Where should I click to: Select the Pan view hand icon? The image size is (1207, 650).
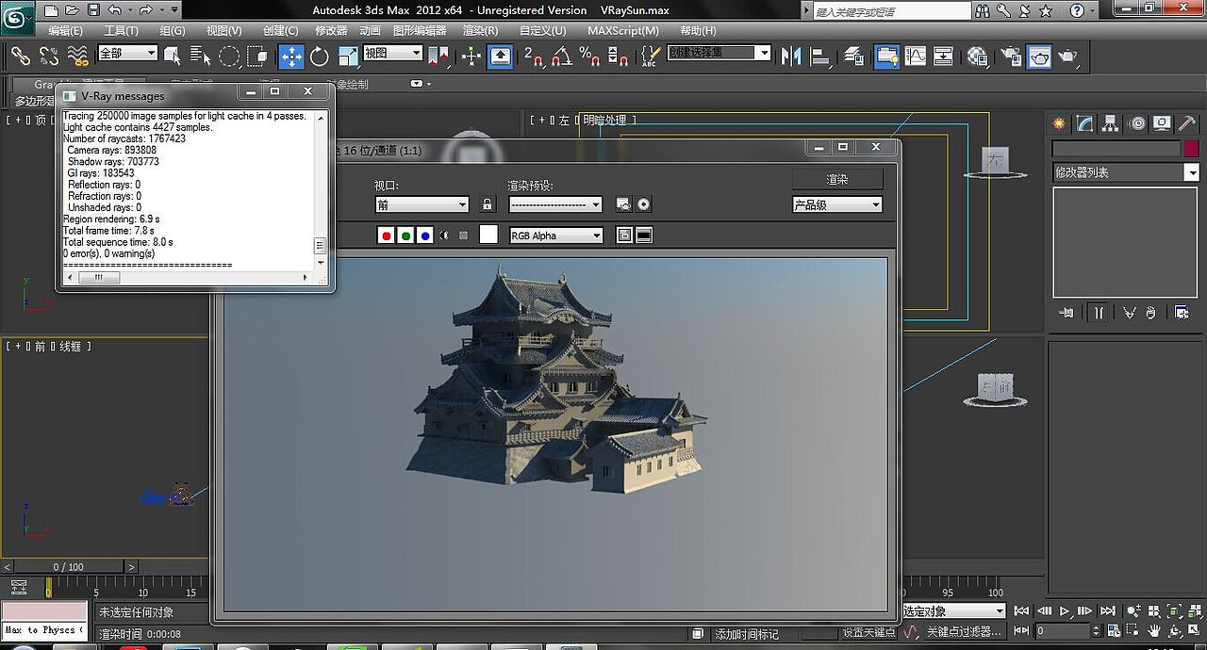[1154, 630]
